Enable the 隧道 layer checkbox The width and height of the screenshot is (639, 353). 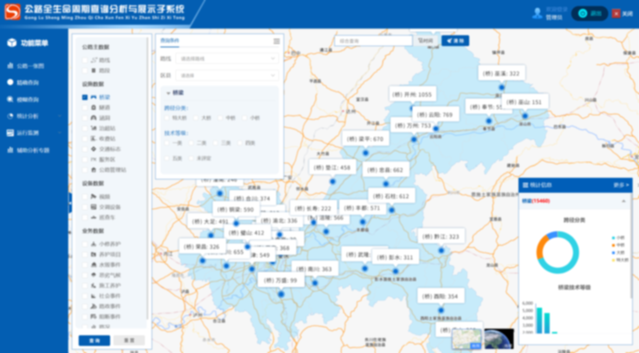pos(85,108)
